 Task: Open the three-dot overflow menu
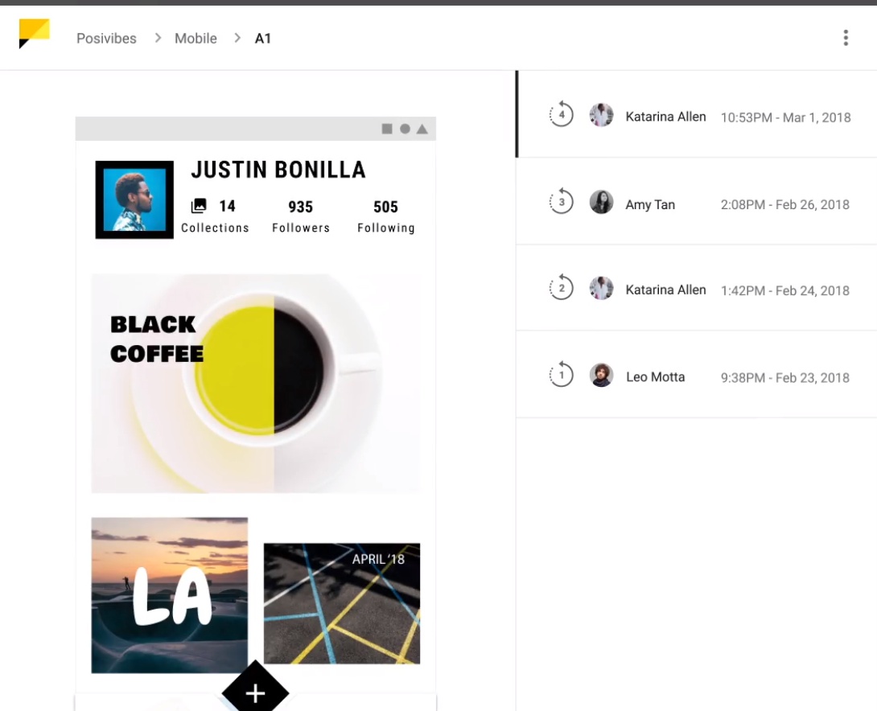[x=845, y=38]
